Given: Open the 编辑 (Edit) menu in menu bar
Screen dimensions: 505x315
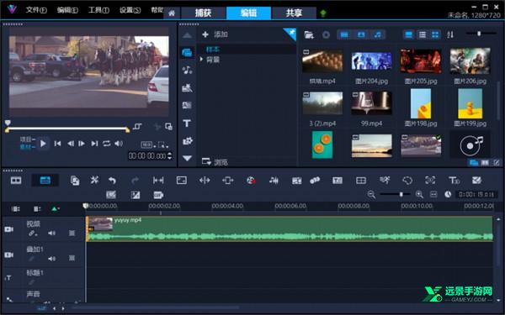Looking at the screenshot, I should (x=67, y=10).
